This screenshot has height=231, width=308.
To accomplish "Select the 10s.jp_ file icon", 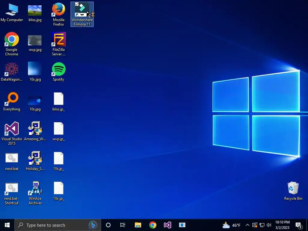I will tap(59, 161).
